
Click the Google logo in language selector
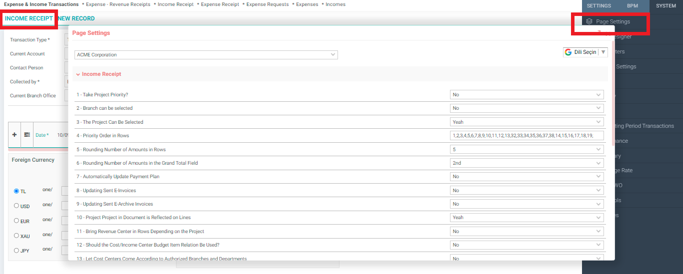[568, 52]
